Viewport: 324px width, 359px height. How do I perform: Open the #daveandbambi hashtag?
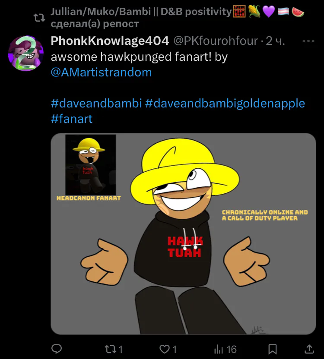(x=96, y=103)
